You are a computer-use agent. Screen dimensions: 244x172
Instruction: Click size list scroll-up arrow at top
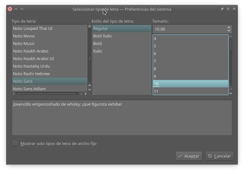tap(231, 36)
